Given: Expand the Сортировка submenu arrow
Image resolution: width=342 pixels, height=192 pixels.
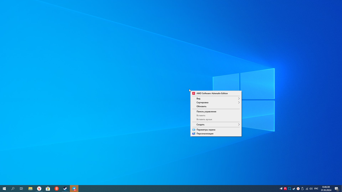Looking at the screenshot, I should coord(239,102).
